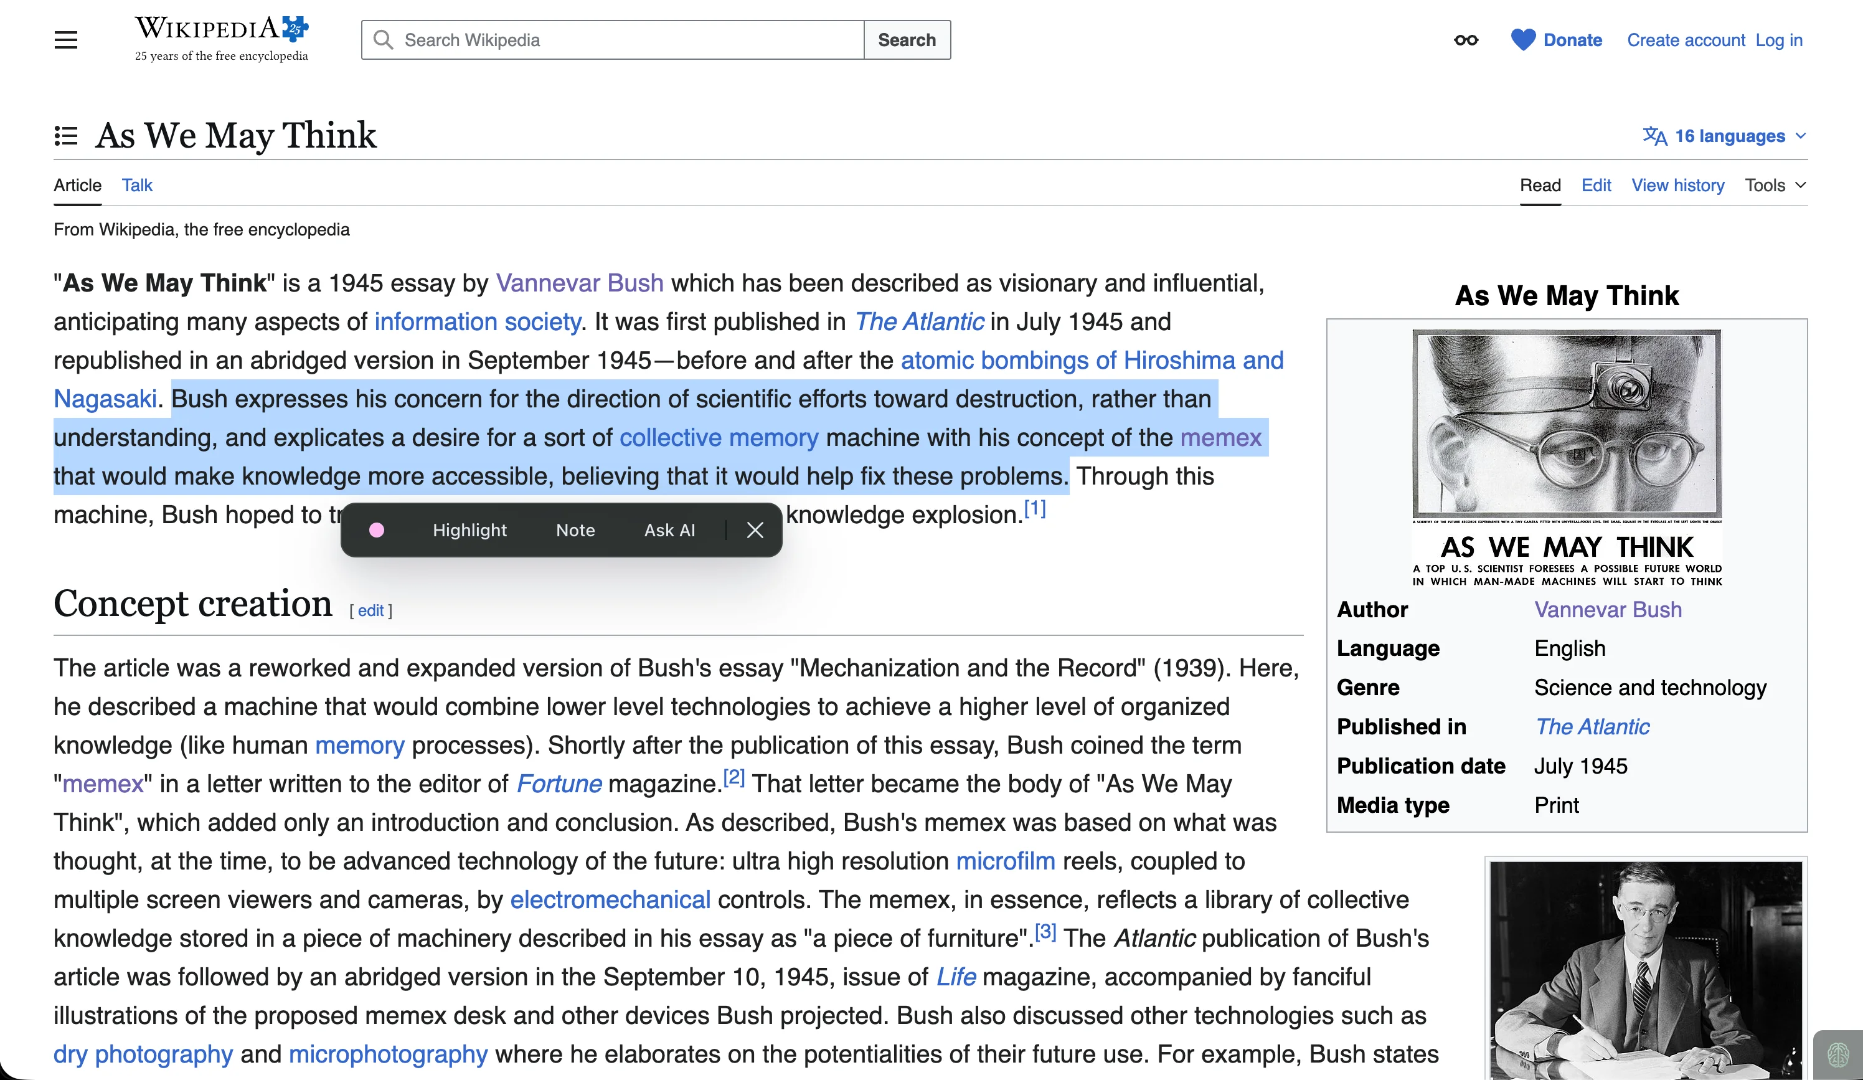Open atomic bombings of Hiroshima link

tap(1092, 360)
